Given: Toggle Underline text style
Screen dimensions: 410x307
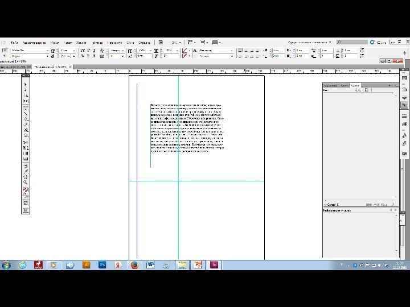Looking at the screenshot, I should coord(94,51).
